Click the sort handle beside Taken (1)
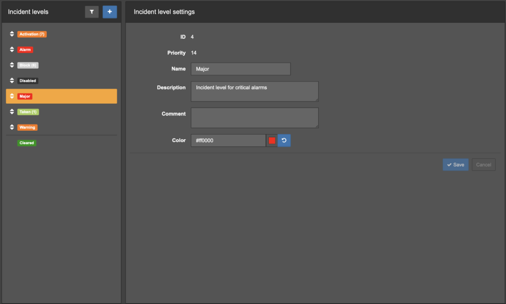Image resolution: width=506 pixels, height=304 pixels. (x=12, y=112)
